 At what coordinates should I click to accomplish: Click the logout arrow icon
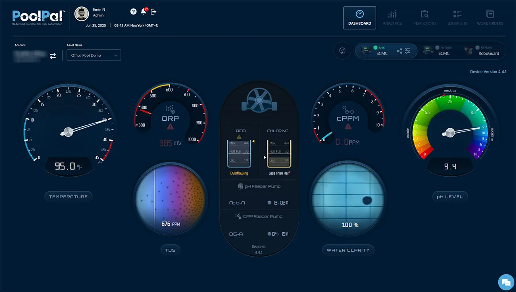(154, 12)
